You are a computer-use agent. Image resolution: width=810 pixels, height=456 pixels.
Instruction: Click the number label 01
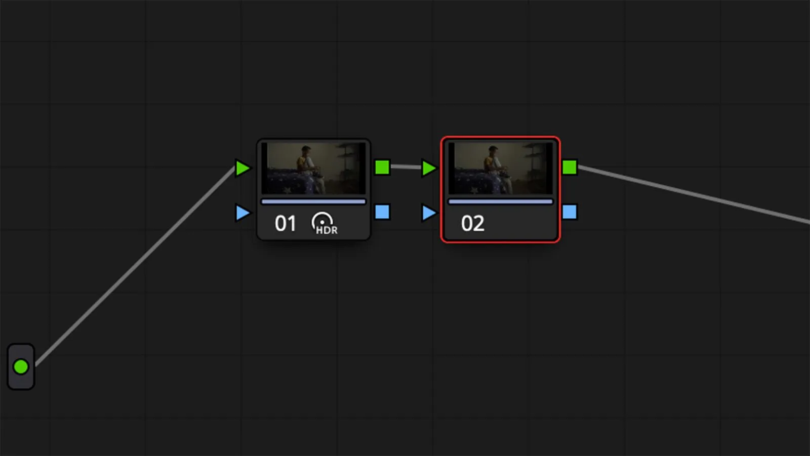click(285, 223)
